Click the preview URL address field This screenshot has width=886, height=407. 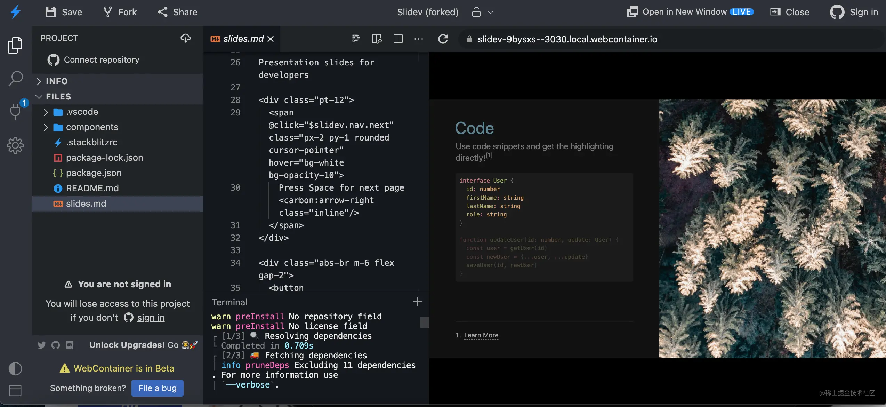[x=567, y=39]
